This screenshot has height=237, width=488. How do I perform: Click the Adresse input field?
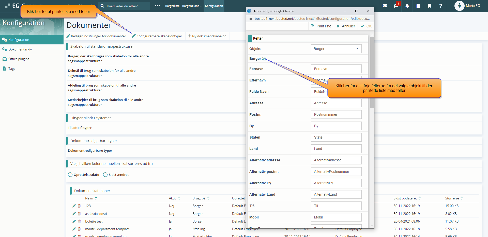pyautogui.click(x=336, y=103)
